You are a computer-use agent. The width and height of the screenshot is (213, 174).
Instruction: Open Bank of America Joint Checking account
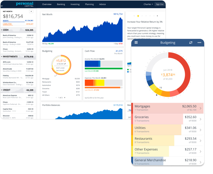coord(18,36)
